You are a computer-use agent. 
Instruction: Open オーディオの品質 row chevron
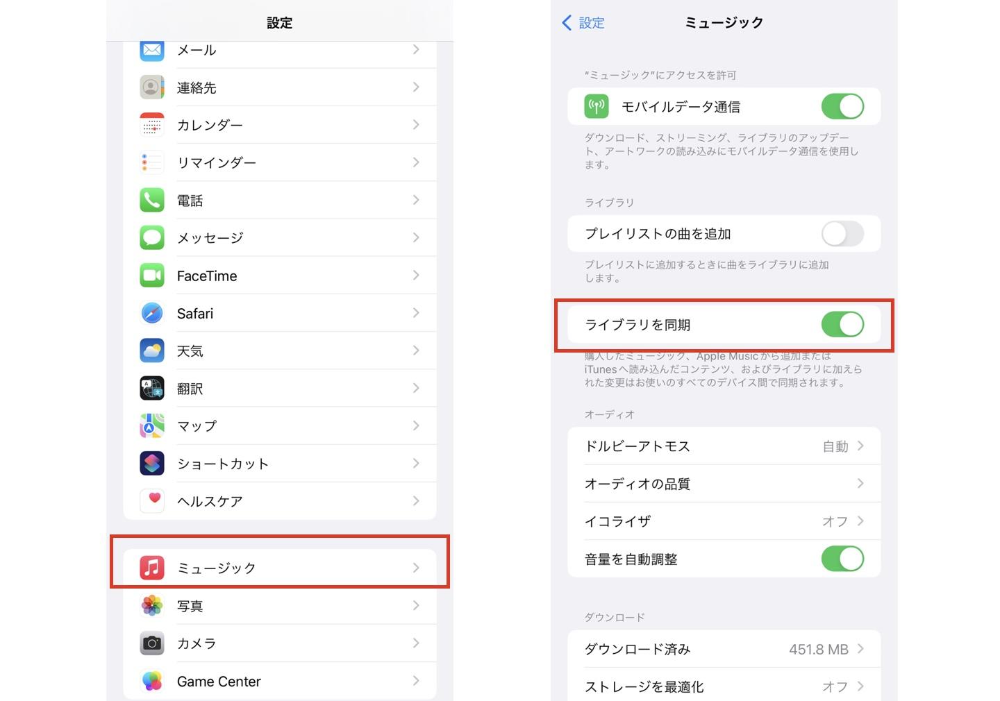point(860,483)
